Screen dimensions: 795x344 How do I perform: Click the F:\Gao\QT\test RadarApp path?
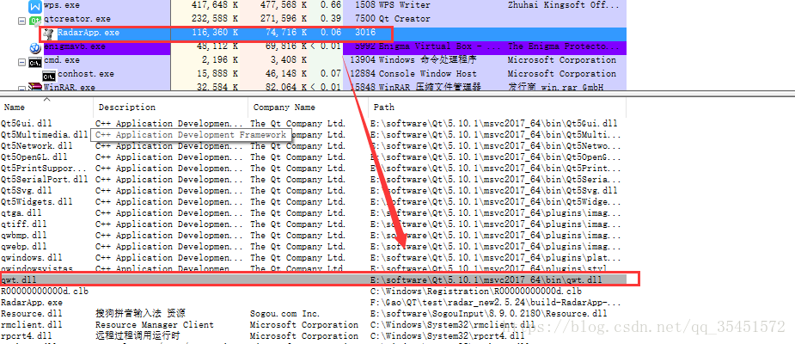497,302
